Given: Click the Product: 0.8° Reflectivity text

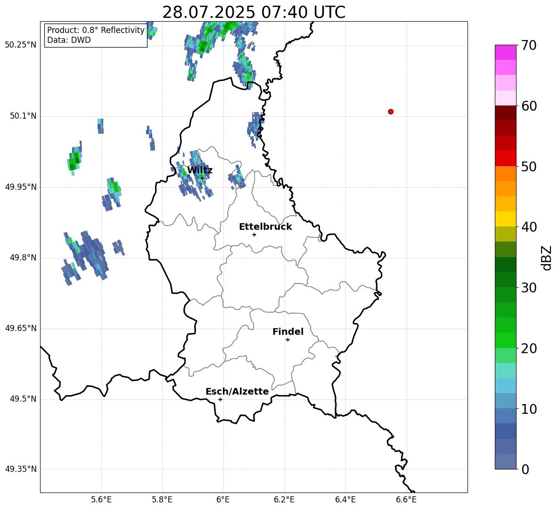Looking at the screenshot, I should coord(96,30).
